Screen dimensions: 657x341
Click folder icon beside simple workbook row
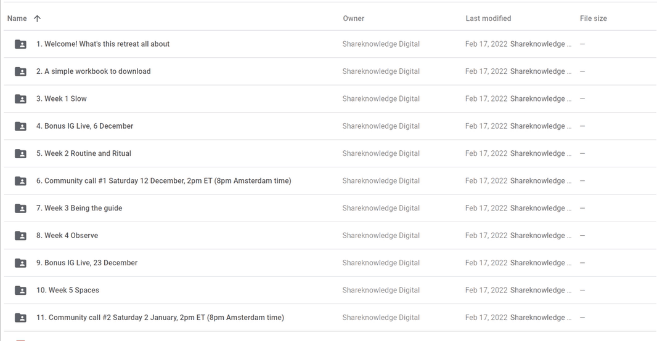pos(20,71)
